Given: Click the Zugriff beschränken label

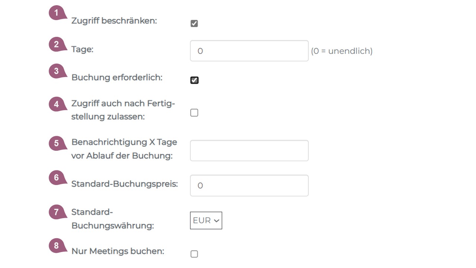Looking at the screenshot, I should point(114,21).
